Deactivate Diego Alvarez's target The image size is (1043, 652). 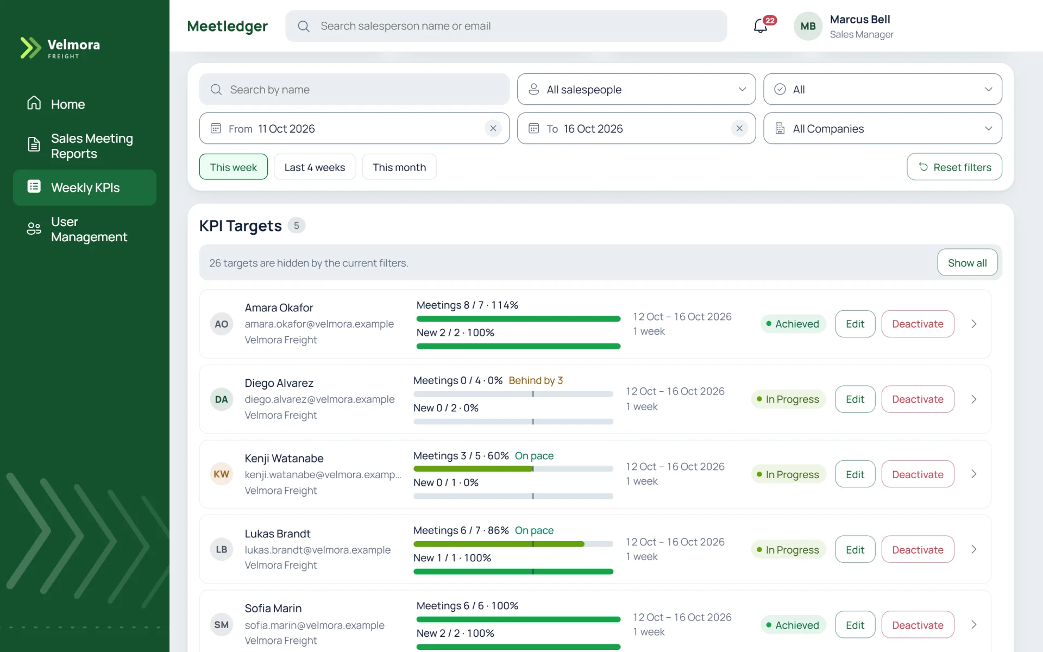click(x=918, y=399)
